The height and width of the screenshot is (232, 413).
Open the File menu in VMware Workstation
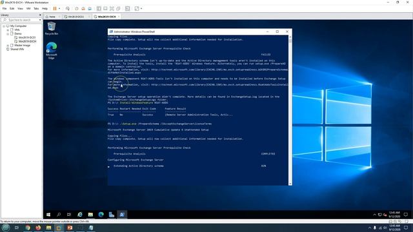[x=5, y=8]
